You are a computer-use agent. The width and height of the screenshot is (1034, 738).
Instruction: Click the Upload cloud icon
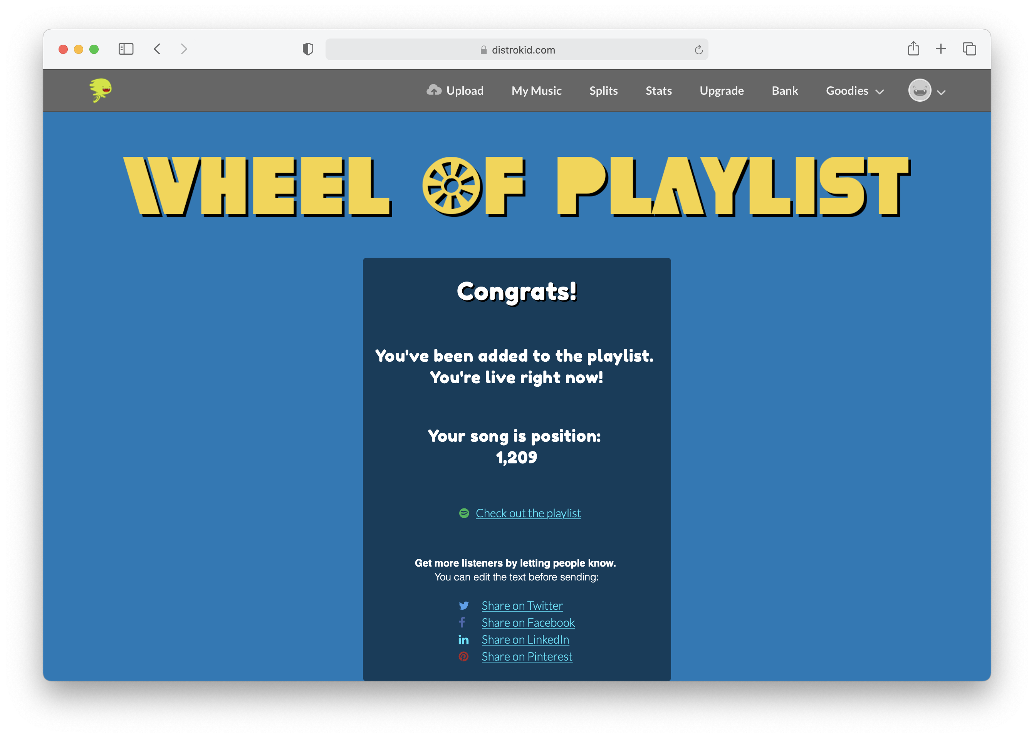(x=434, y=90)
